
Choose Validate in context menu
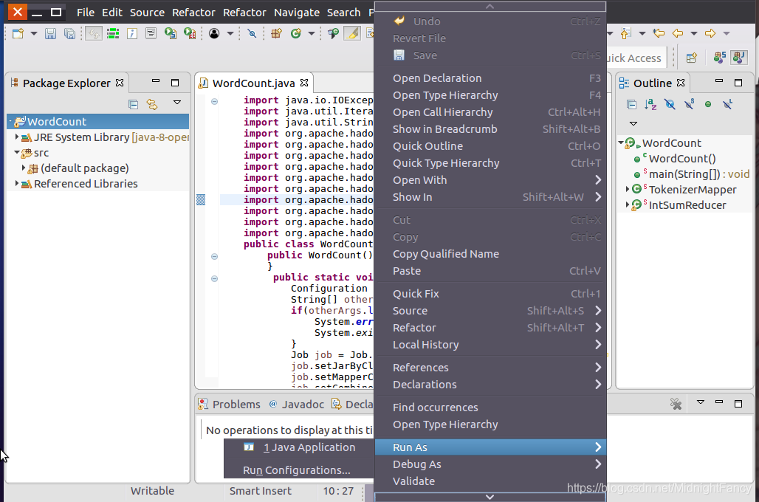click(490, 481)
